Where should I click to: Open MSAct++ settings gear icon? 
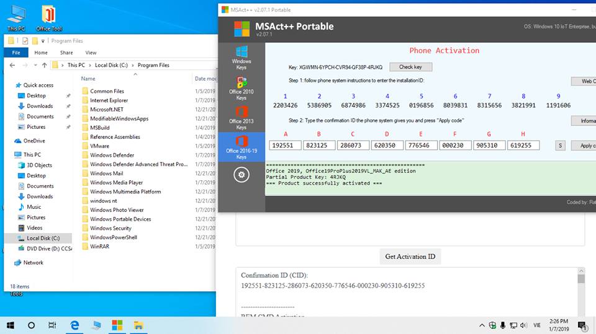[242, 175]
